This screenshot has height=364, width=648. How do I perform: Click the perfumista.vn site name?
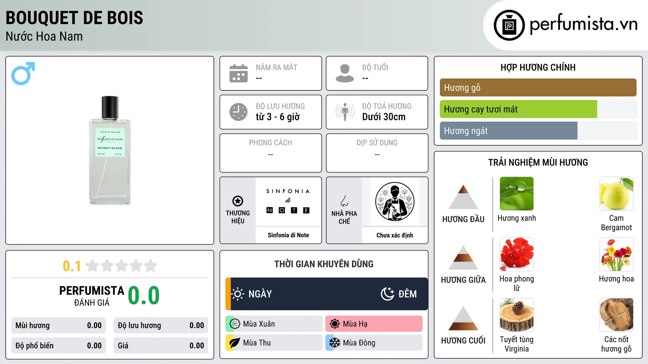pos(583,24)
